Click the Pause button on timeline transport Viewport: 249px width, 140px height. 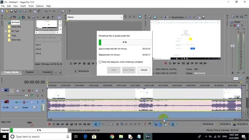tap(67, 124)
